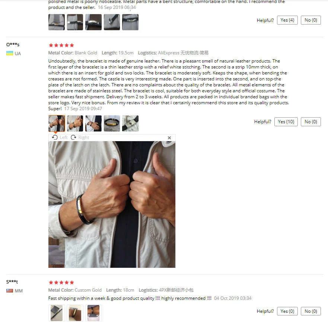
Task: Vote Yes (0) on S***t review
Action: click(x=287, y=311)
